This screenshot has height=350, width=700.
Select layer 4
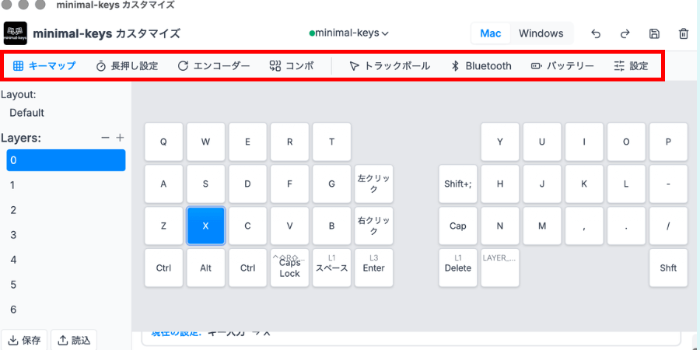coord(66,260)
